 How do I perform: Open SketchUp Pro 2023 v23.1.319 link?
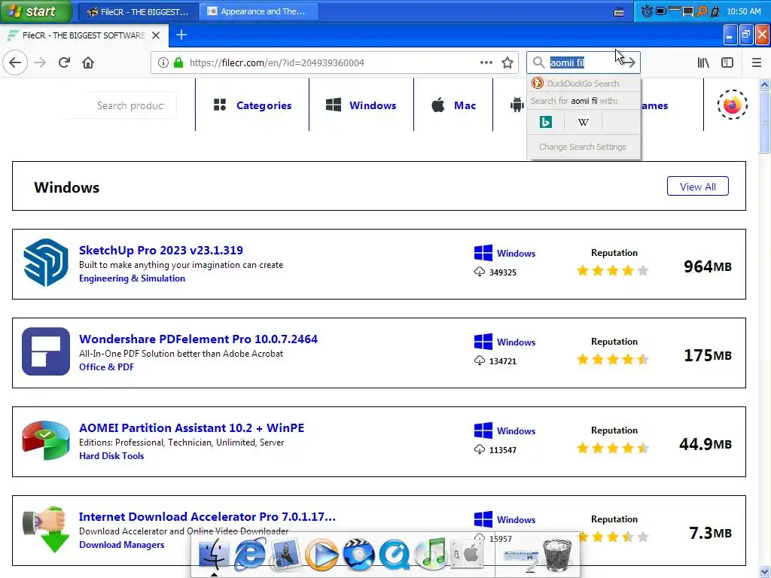pyautogui.click(x=161, y=250)
